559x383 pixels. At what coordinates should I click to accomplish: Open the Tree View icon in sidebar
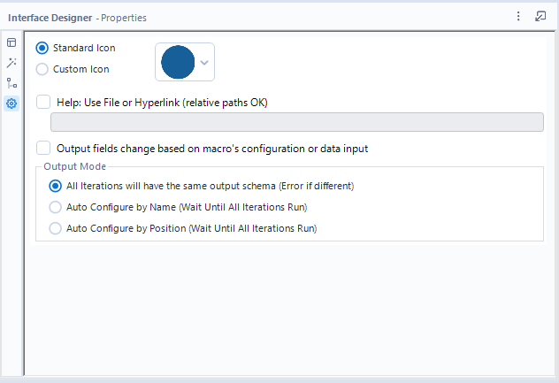coord(11,83)
